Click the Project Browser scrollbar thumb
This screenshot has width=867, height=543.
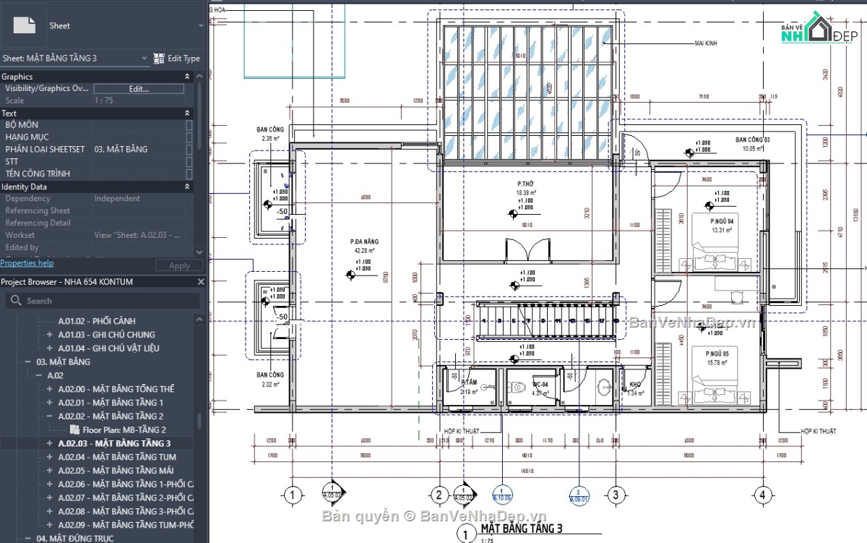coord(200,421)
